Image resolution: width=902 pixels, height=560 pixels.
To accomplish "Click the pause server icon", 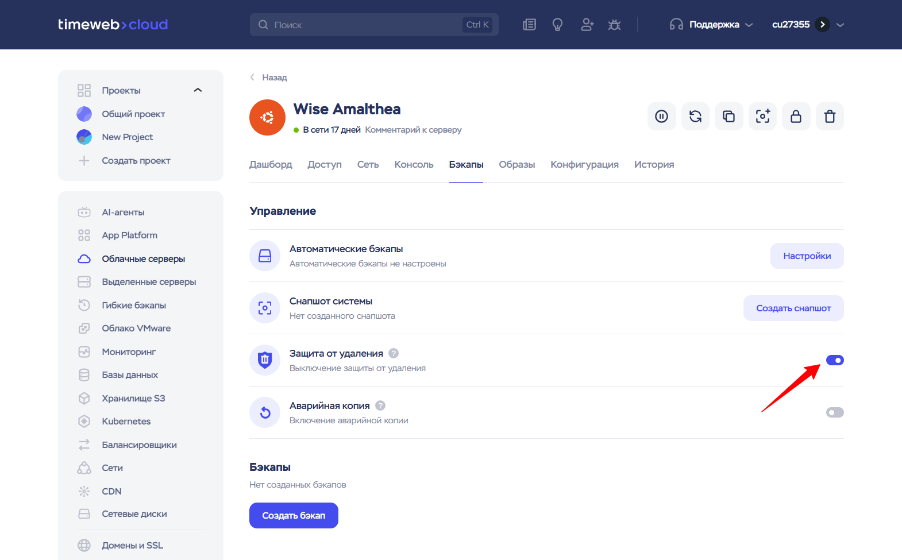I will (661, 117).
